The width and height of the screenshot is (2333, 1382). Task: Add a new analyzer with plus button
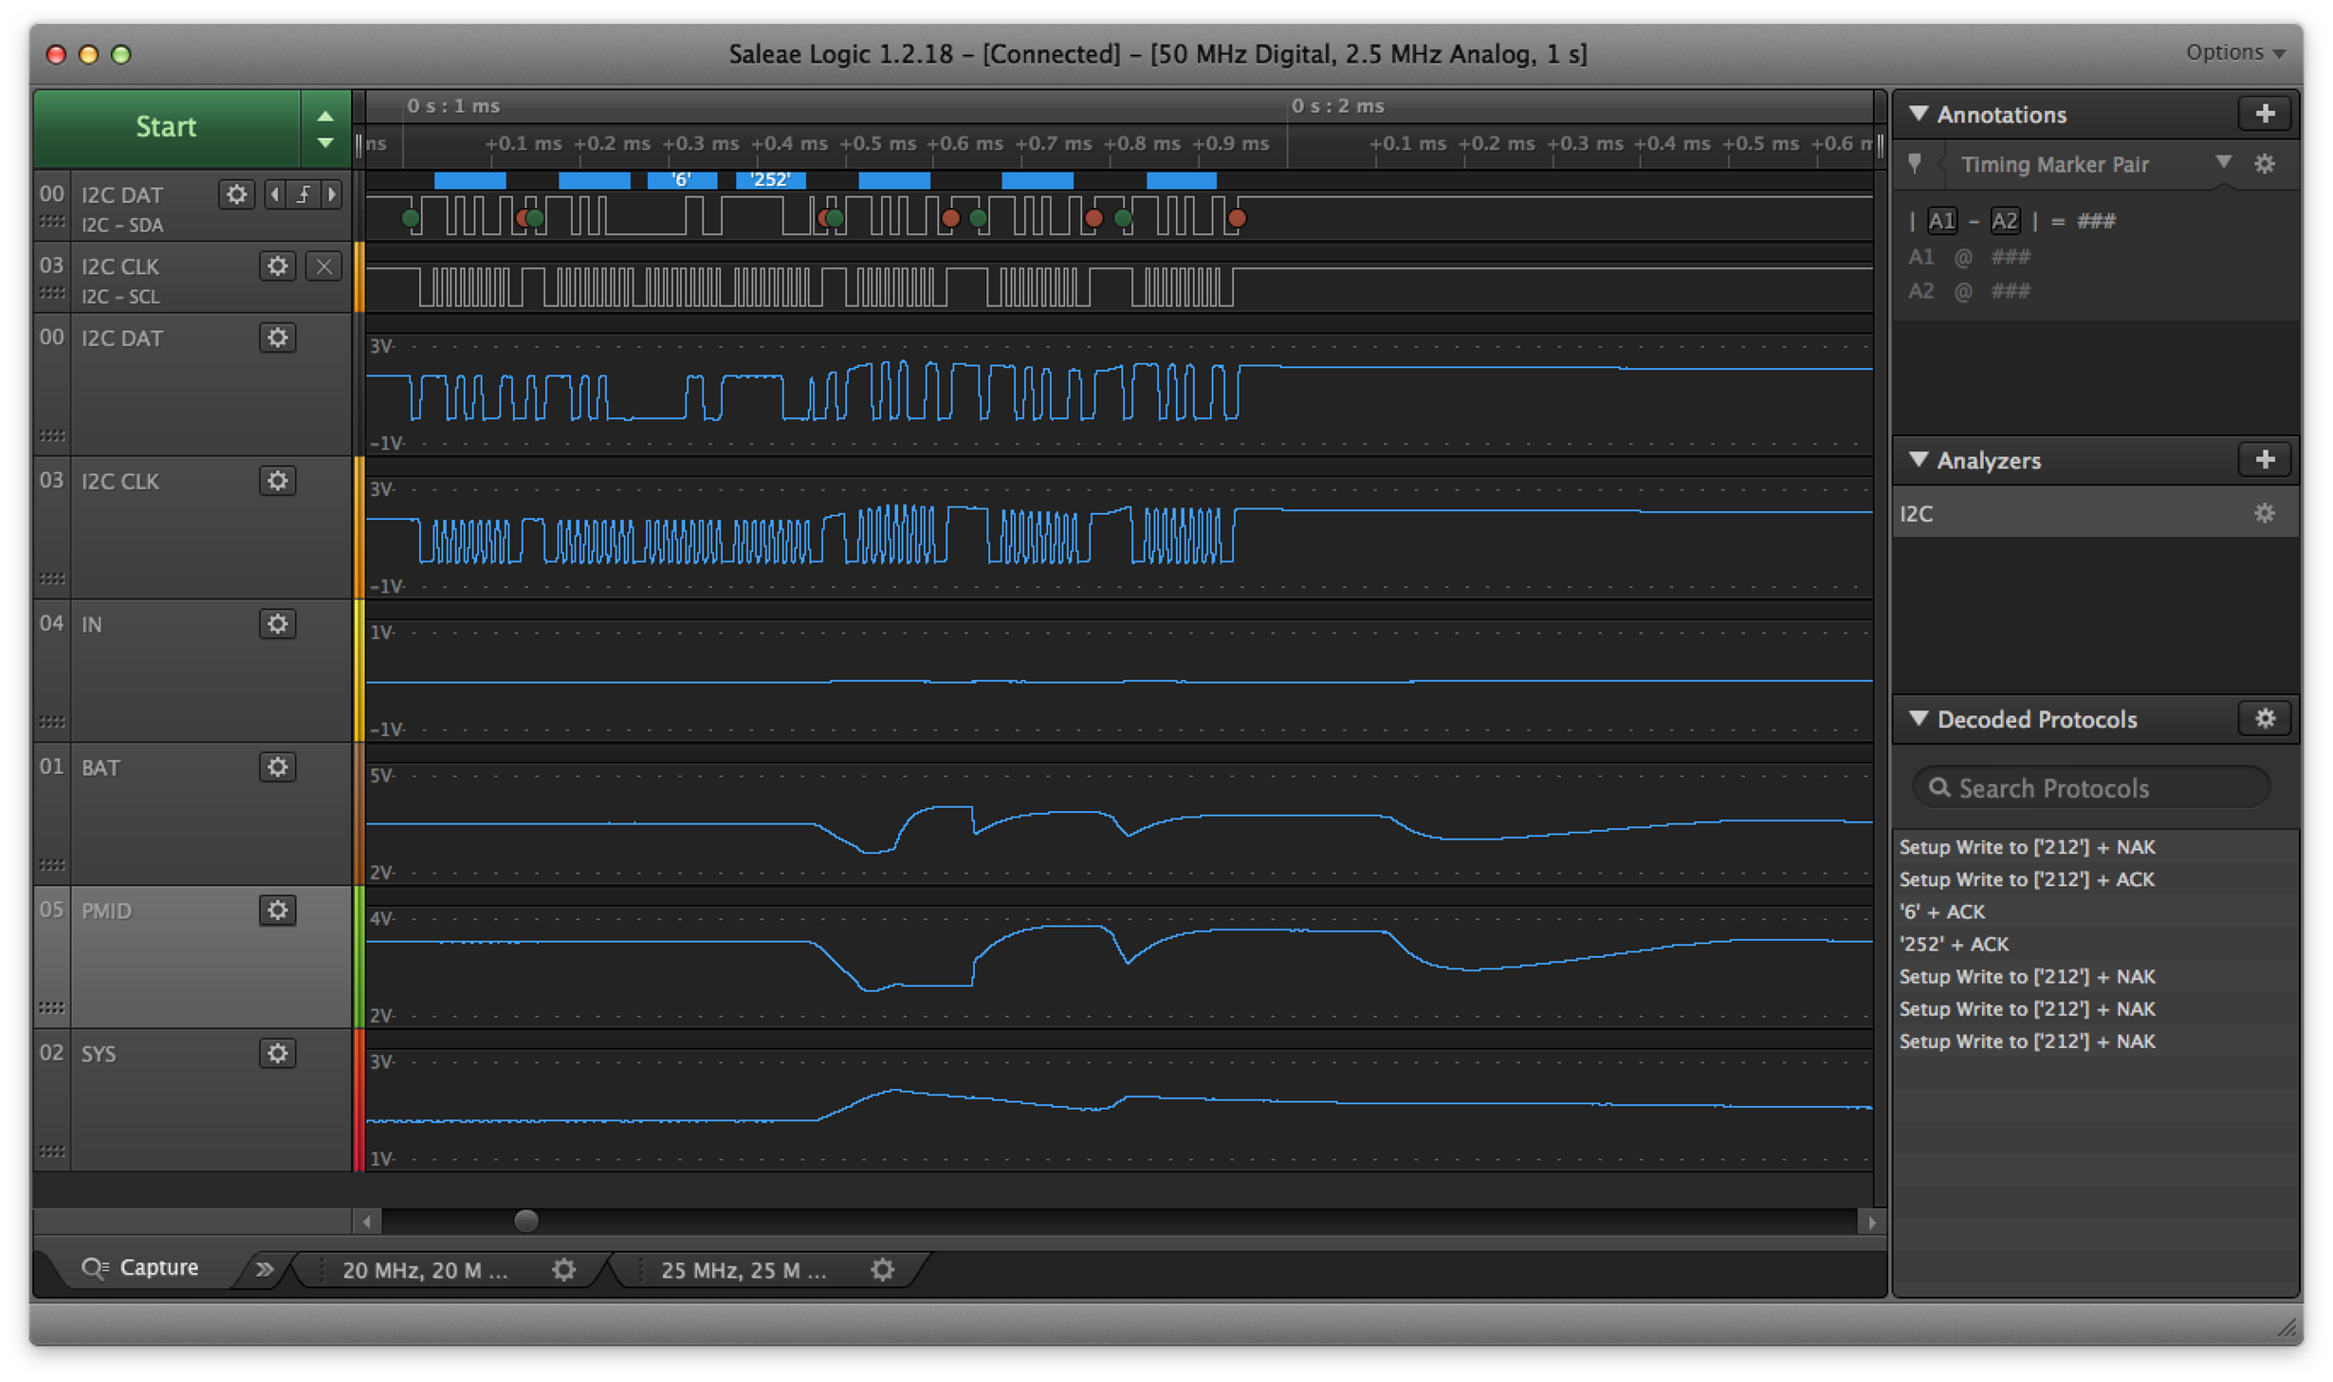(x=2265, y=460)
